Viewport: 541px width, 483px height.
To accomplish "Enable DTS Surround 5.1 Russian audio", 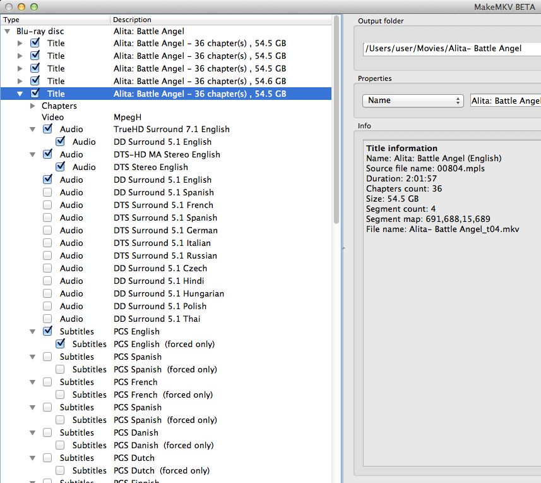I will coord(47,255).
